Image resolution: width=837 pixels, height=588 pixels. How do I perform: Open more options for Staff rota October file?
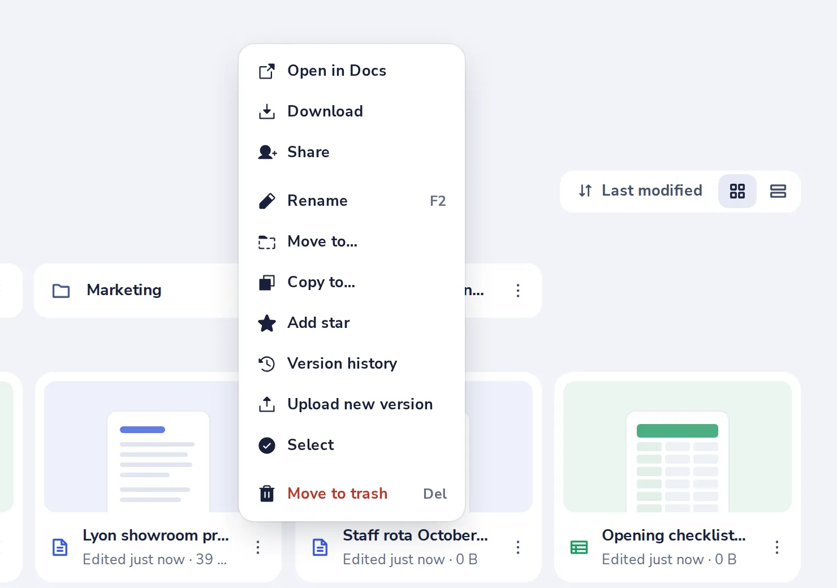click(518, 547)
